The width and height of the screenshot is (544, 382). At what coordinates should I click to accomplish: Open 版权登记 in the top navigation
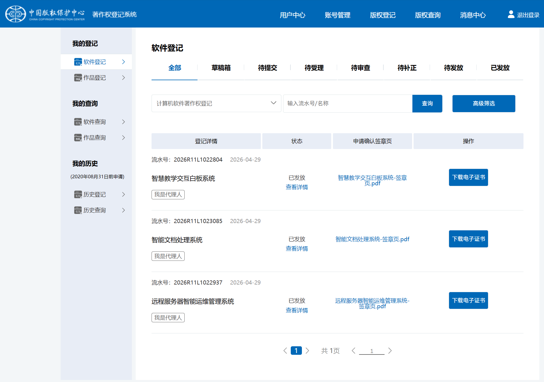(383, 15)
